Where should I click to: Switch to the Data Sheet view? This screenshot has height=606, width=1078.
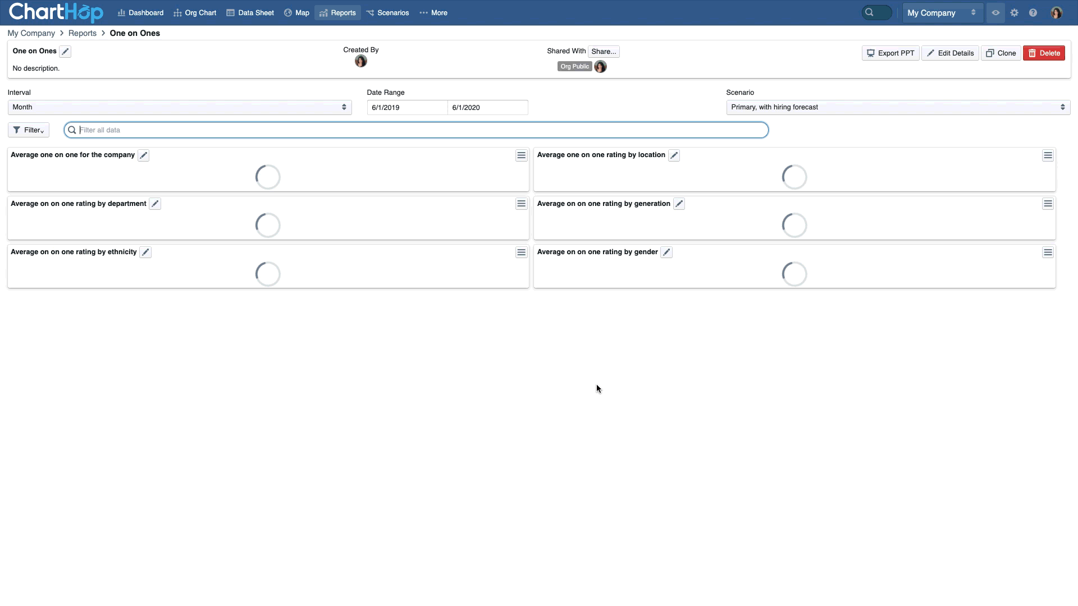click(250, 12)
